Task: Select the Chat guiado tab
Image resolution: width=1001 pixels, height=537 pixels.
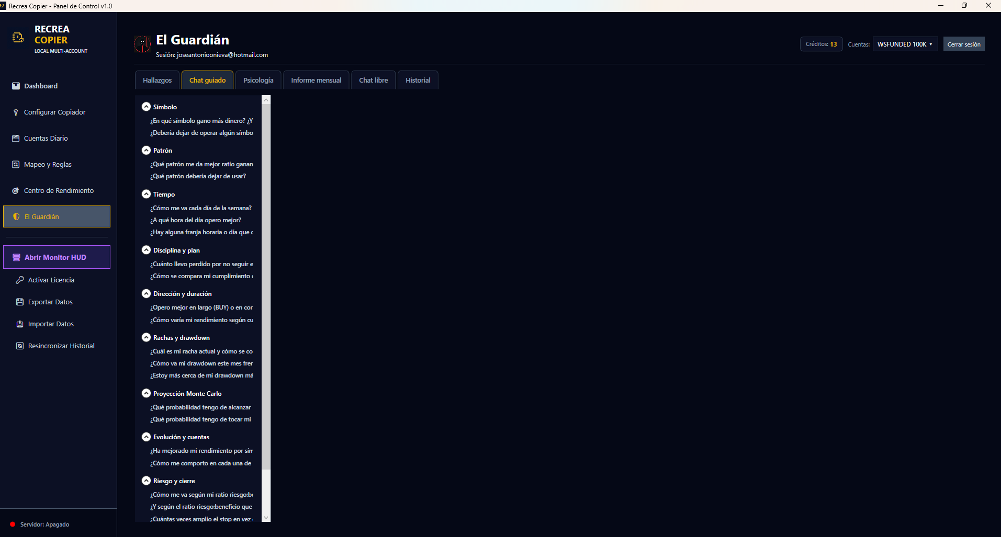Action: click(207, 80)
